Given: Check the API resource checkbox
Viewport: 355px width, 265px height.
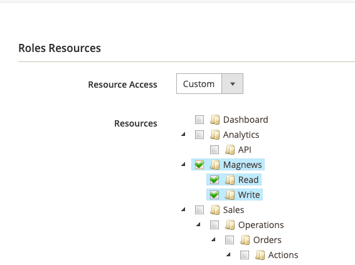Looking at the screenshot, I should 215,150.
